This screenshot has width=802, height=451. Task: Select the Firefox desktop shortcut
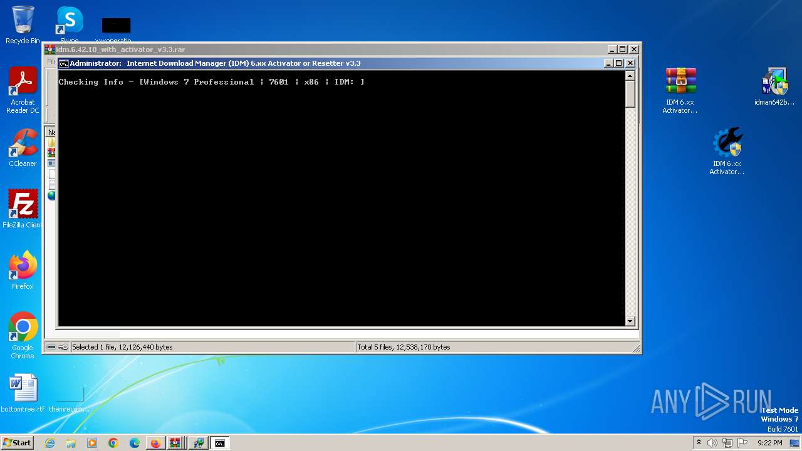[23, 271]
